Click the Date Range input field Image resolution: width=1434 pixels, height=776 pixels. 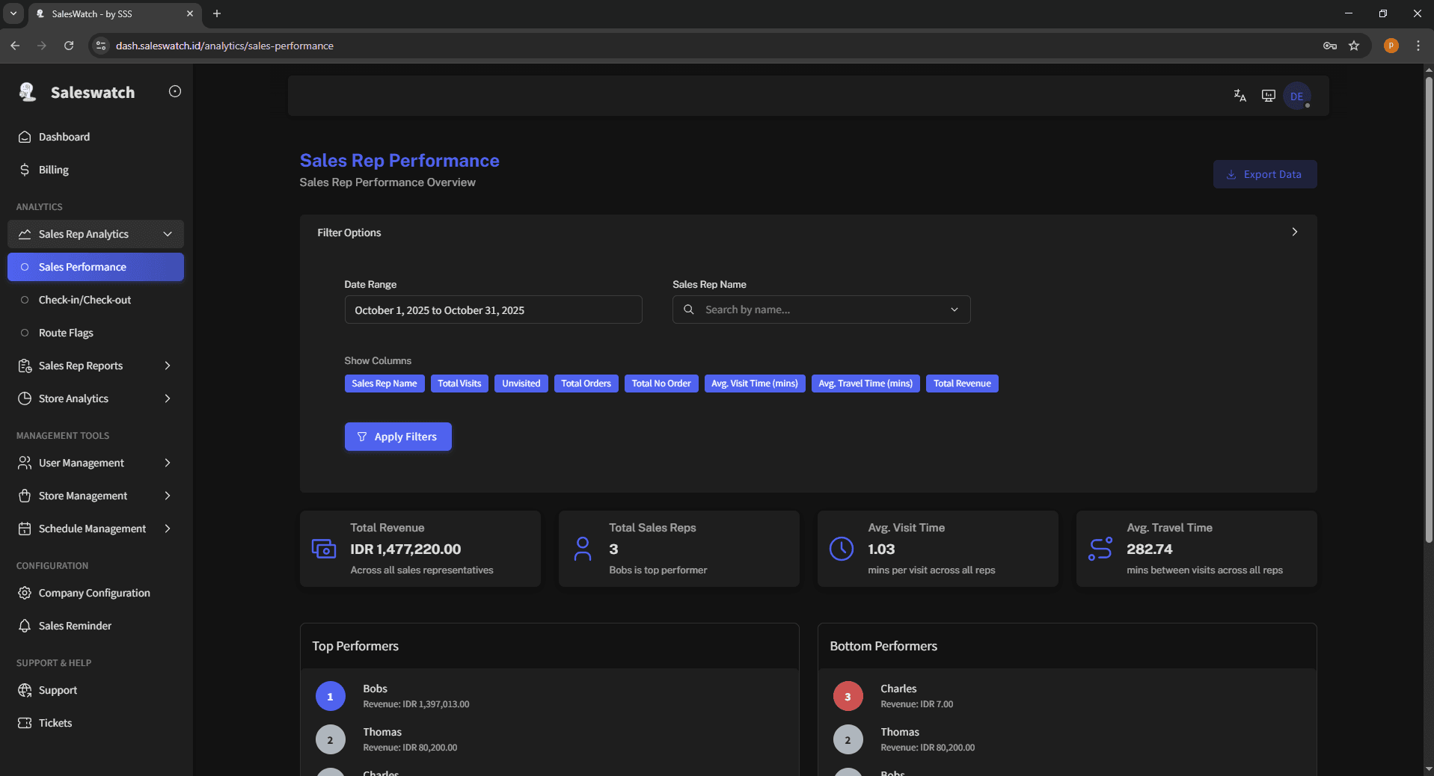point(493,310)
